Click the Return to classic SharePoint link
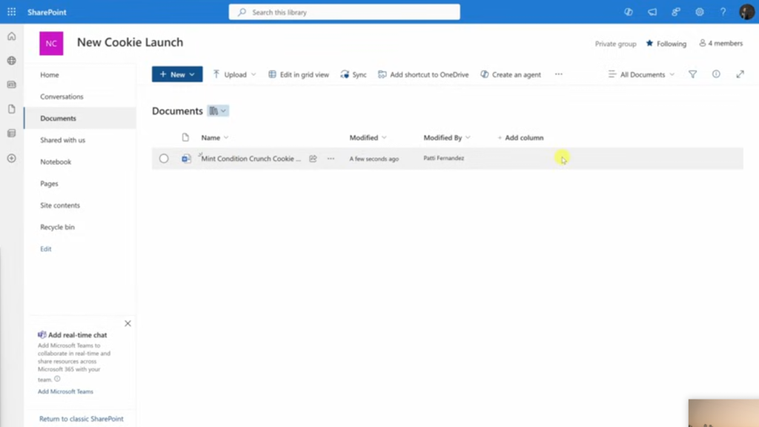Screen dimensions: 759x427 (81, 419)
